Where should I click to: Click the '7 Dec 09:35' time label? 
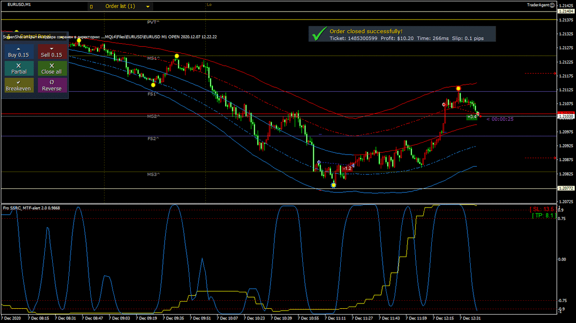pyautogui.click(x=173, y=319)
